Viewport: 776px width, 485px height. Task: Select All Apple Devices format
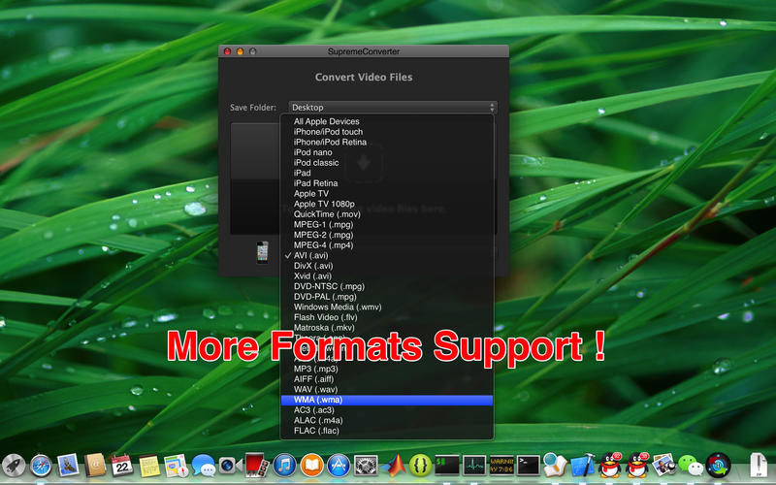[387, 121]
